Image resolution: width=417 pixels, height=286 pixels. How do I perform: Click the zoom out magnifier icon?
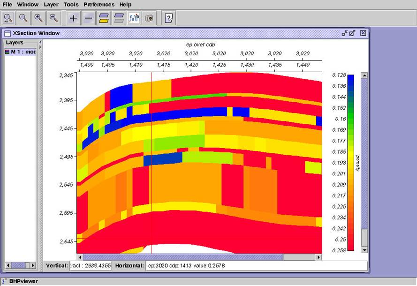(54, 18)
